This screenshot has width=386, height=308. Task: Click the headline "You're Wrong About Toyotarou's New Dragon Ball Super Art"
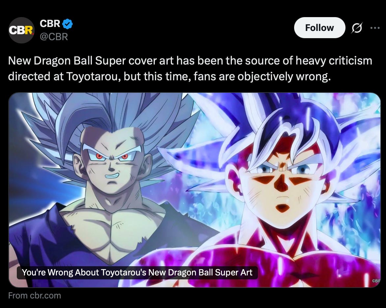137,272
